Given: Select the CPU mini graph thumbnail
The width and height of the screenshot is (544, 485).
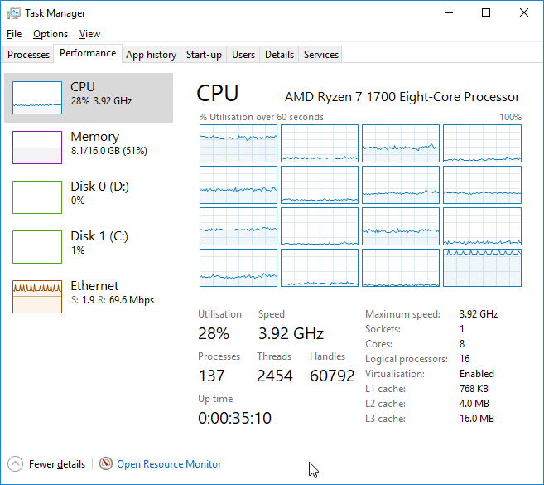Looking at the screenshot, I should [x=37, y=98].
